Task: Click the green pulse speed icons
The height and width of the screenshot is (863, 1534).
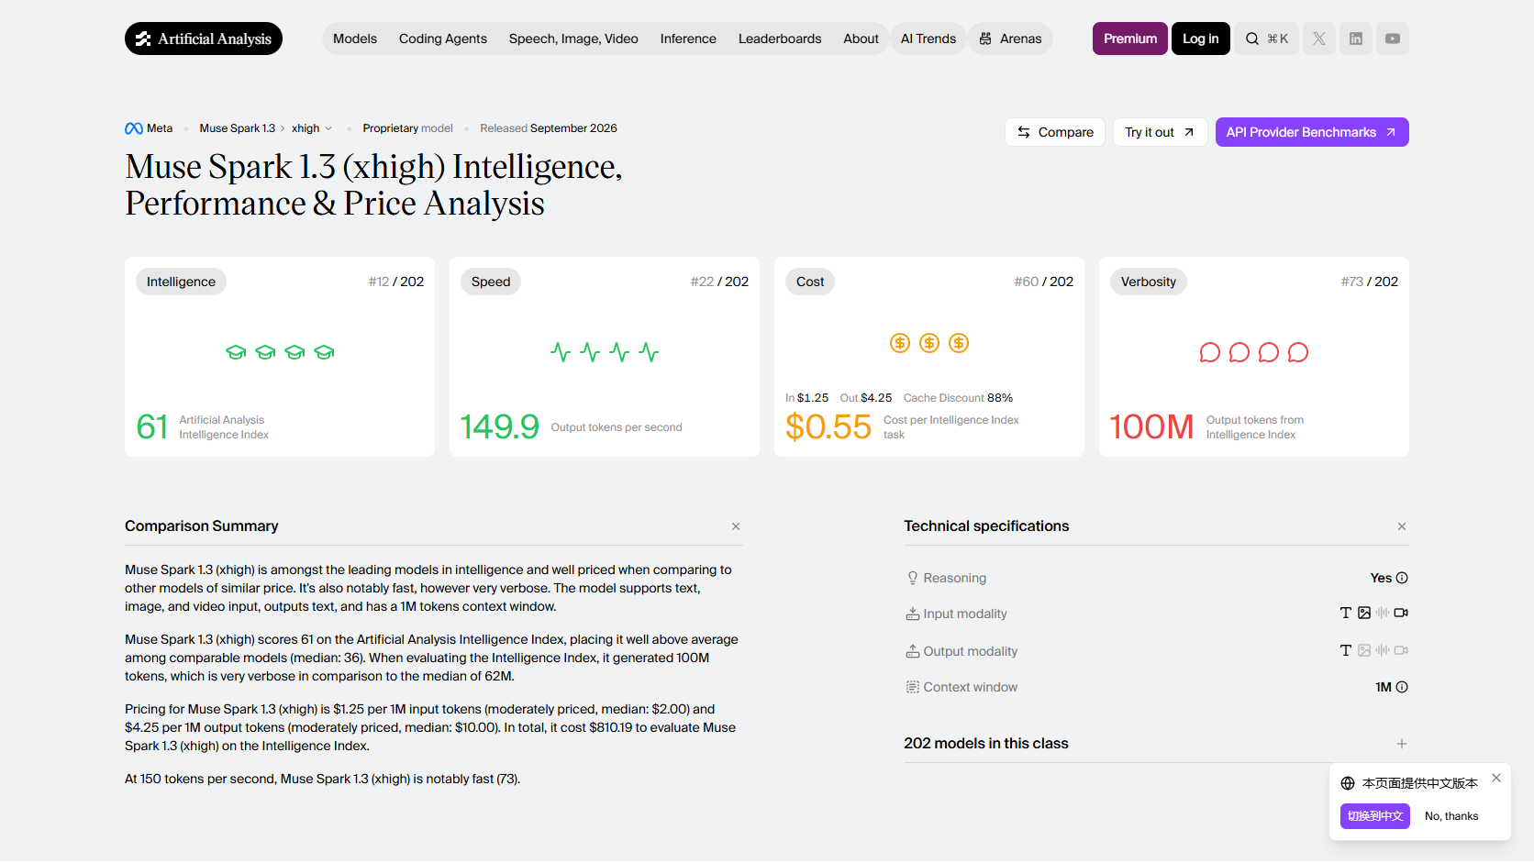Action: (x=605, y=352)
